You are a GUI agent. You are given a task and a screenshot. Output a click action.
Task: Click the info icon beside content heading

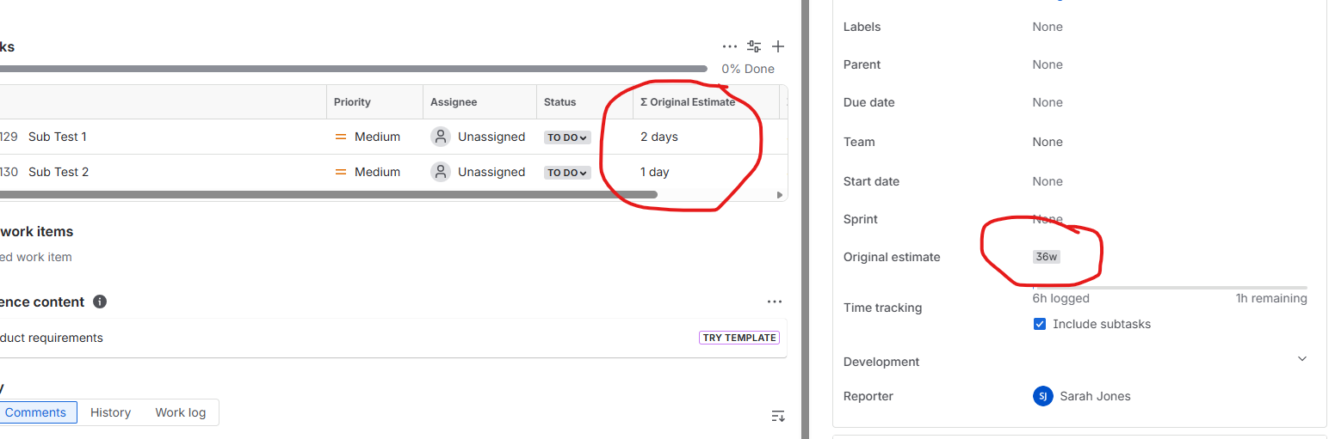(x=100, y=302)
